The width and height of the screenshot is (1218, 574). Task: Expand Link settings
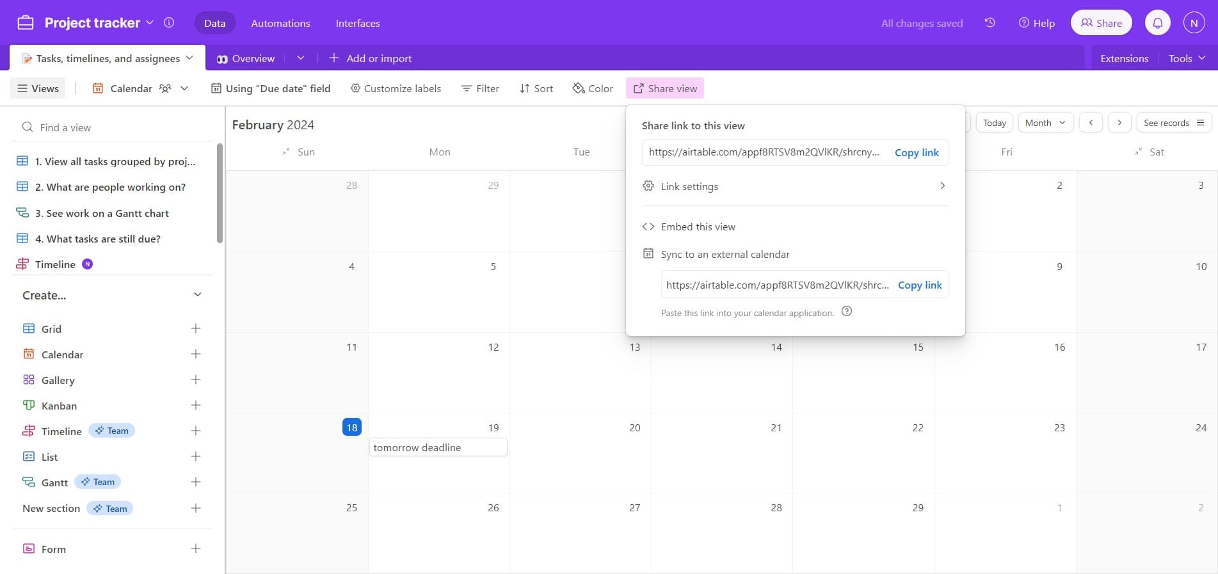point(794,186)
